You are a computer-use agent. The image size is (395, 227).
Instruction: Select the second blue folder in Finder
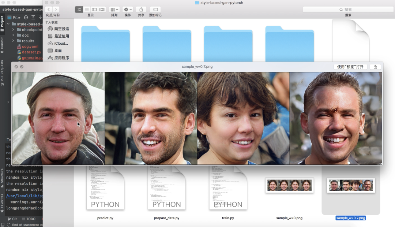click(x=167, y=44)
